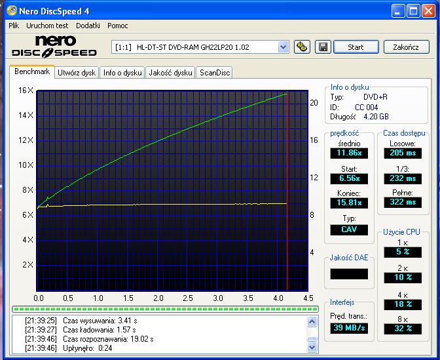
Task: Switch to the Info o dysku tab
Action: click(x=122, y=73)
